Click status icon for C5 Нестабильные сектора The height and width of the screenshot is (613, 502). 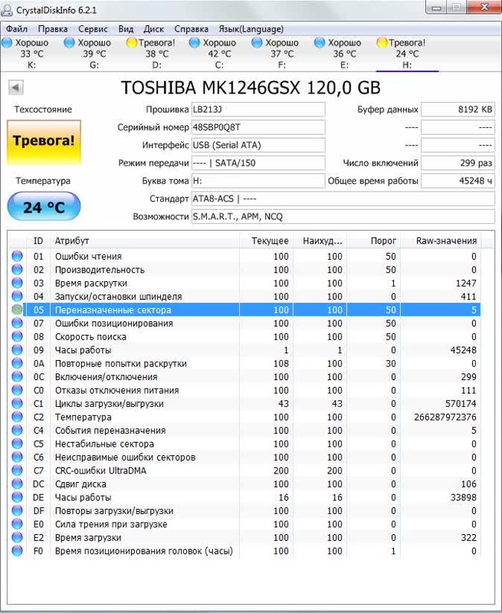point(17,444)
